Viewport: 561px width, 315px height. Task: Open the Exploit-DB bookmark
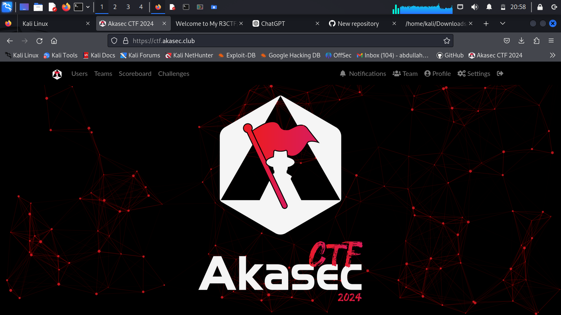click(x=237, y=55)
